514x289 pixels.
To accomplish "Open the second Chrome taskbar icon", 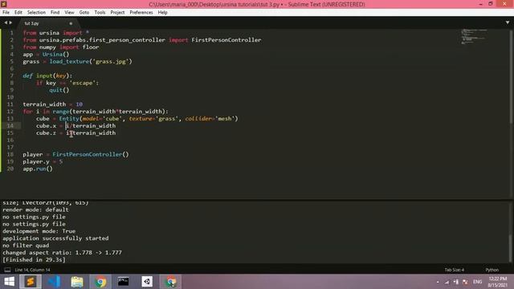I will [x=170, y=282].
